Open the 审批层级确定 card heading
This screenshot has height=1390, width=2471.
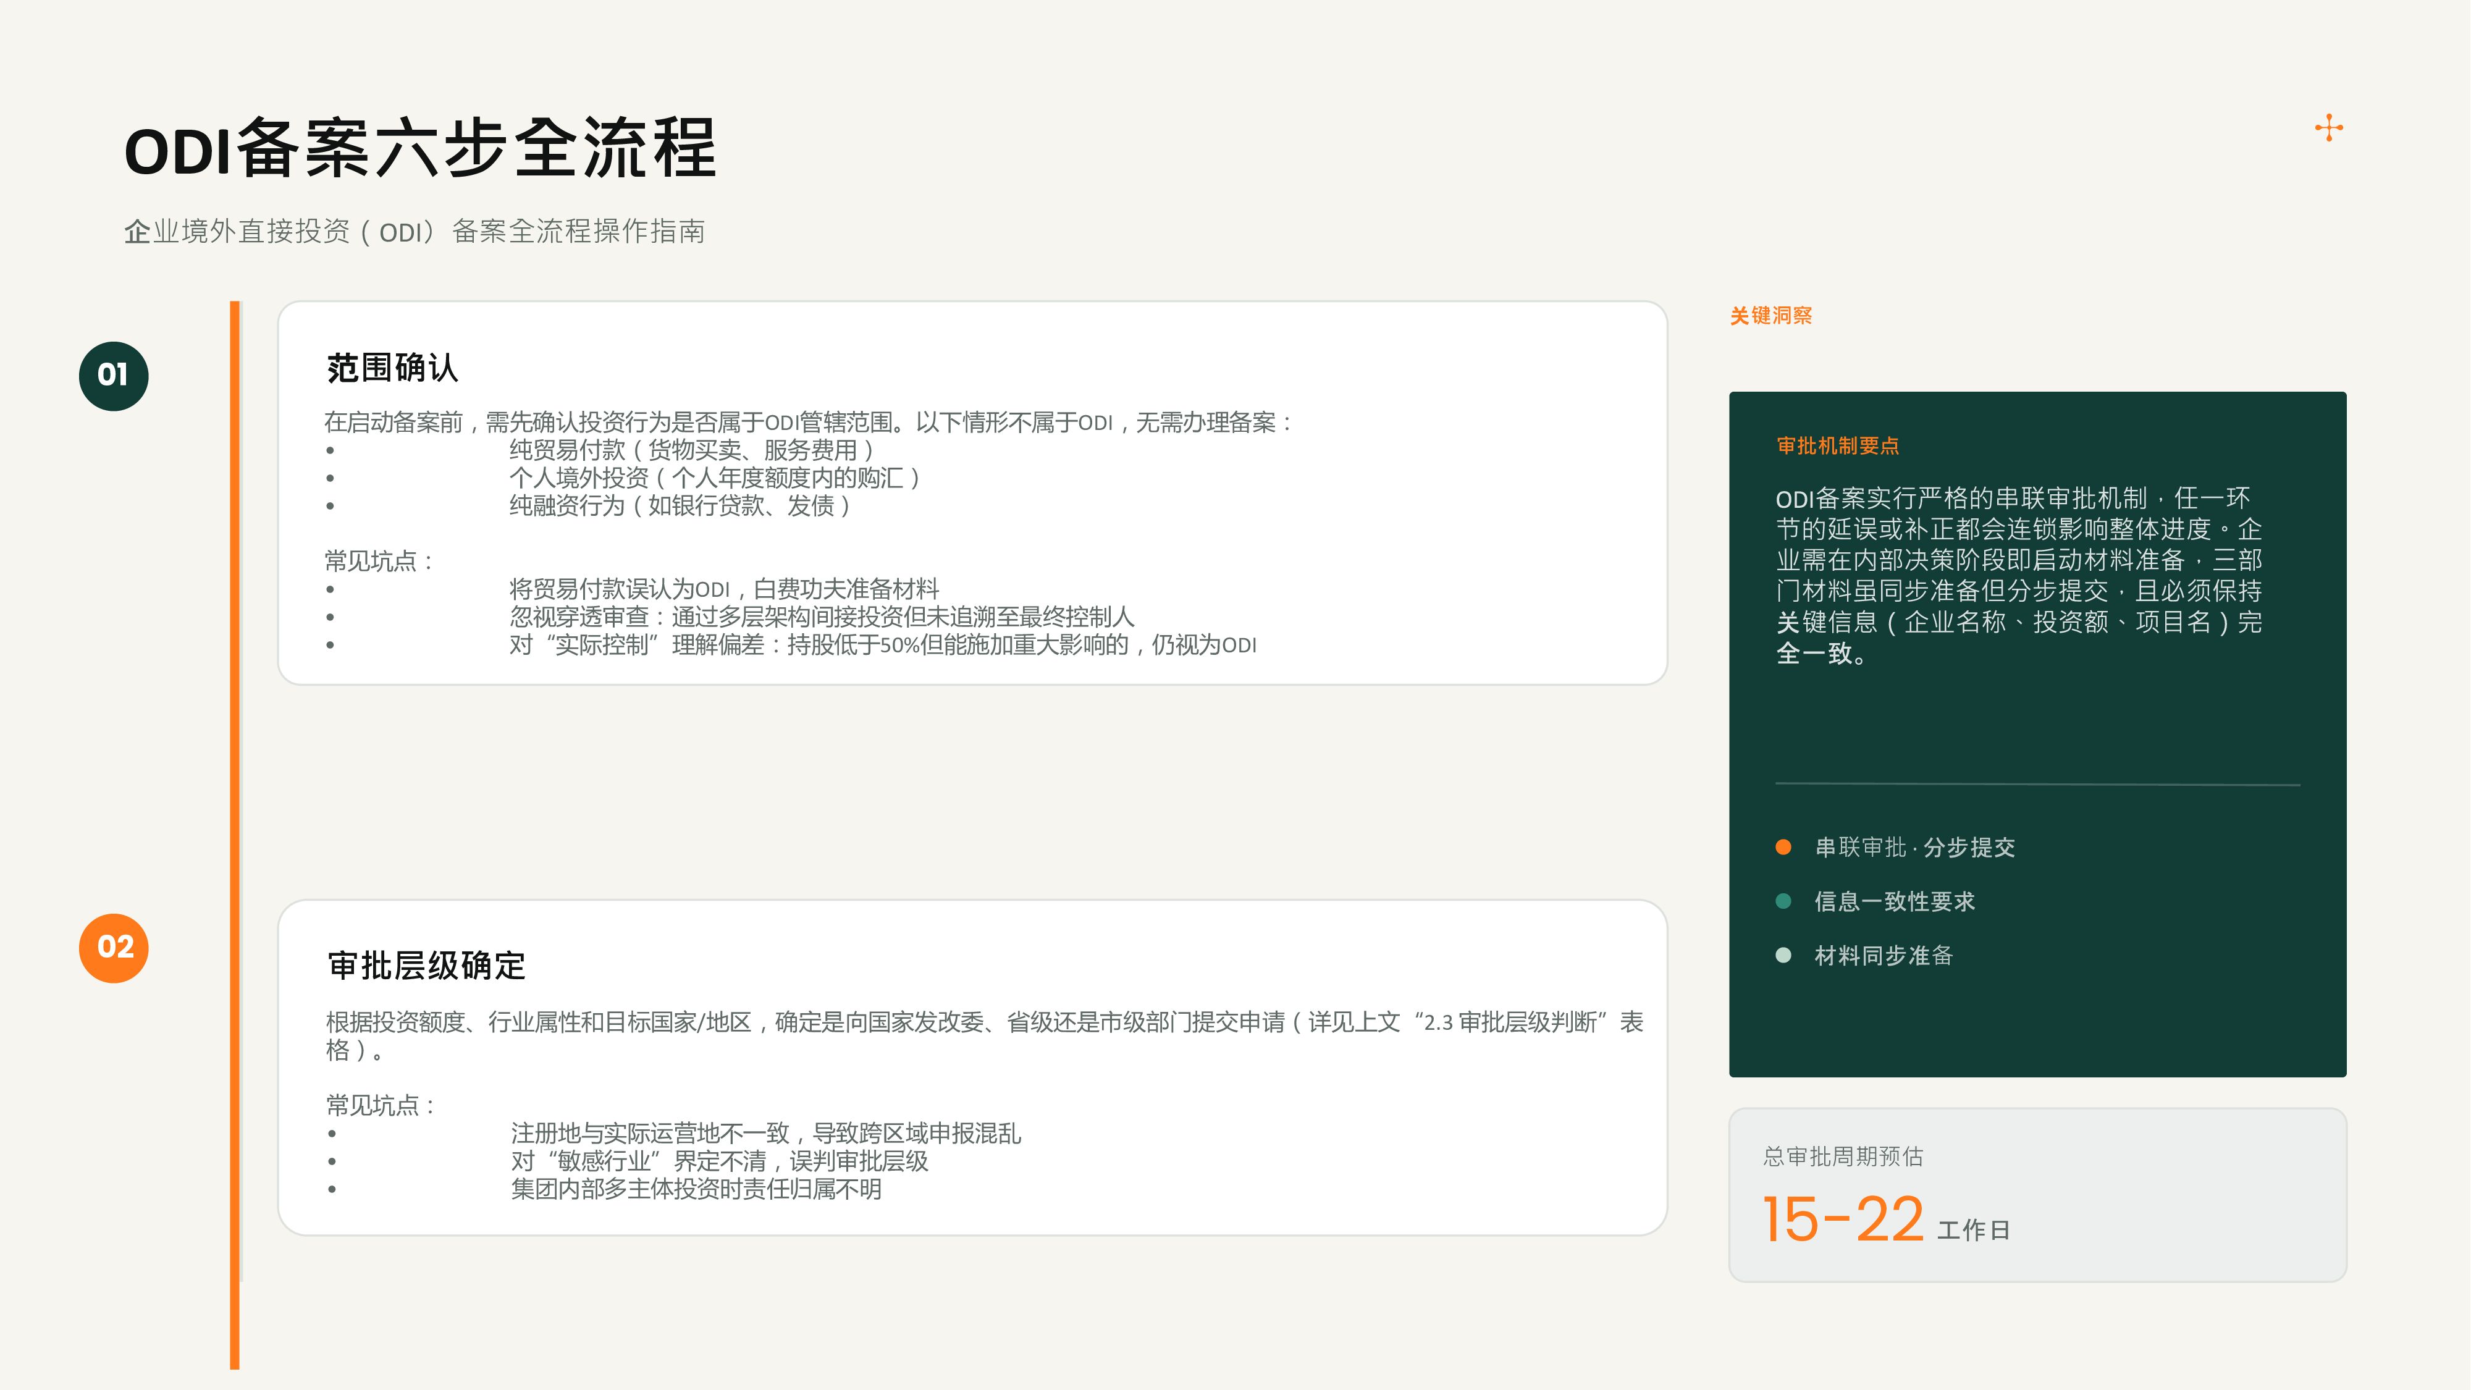(426, 965)
